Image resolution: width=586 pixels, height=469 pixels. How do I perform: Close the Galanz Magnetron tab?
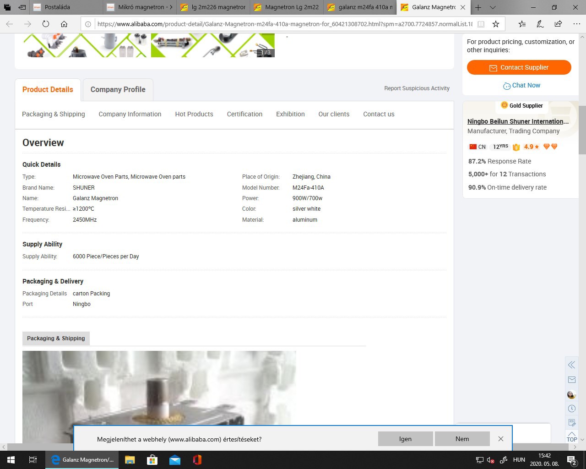463,7
